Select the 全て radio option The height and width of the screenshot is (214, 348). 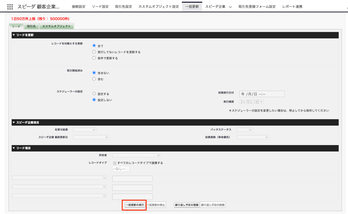[94, 46]
